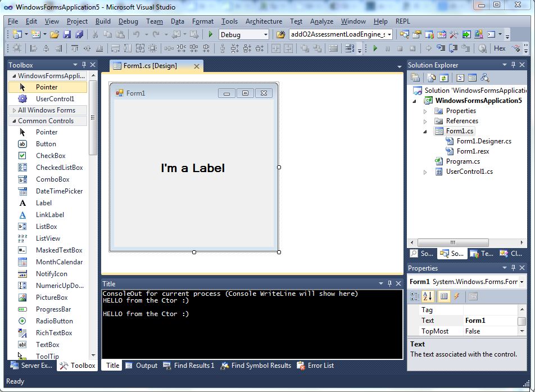Click the Show All Files icon
535x392 pixels.
click(x=431, y=78)
